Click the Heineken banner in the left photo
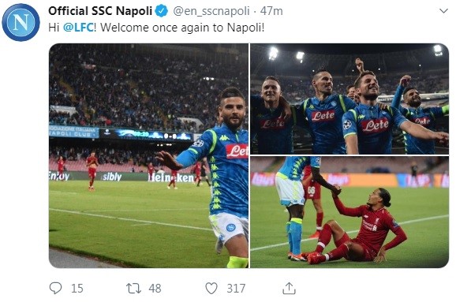The image size is (456, 302). point(172,177)
